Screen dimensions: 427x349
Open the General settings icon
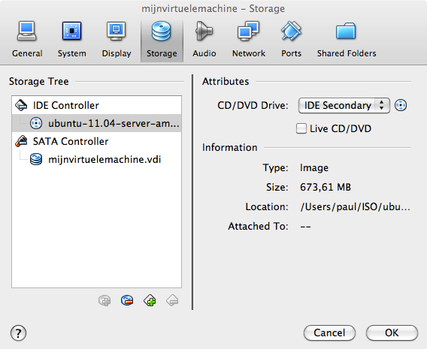(x=27, y=32)
